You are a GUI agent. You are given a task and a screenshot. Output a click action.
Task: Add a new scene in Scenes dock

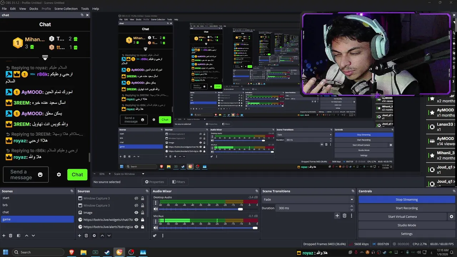coord(4,236)
